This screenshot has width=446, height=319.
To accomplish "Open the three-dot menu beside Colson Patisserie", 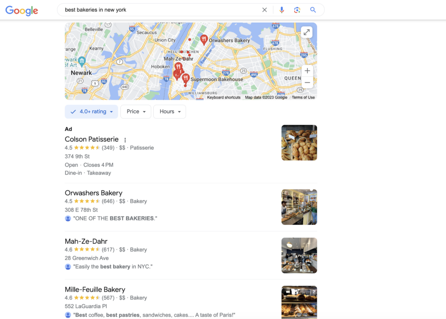I will coord(125,140).
